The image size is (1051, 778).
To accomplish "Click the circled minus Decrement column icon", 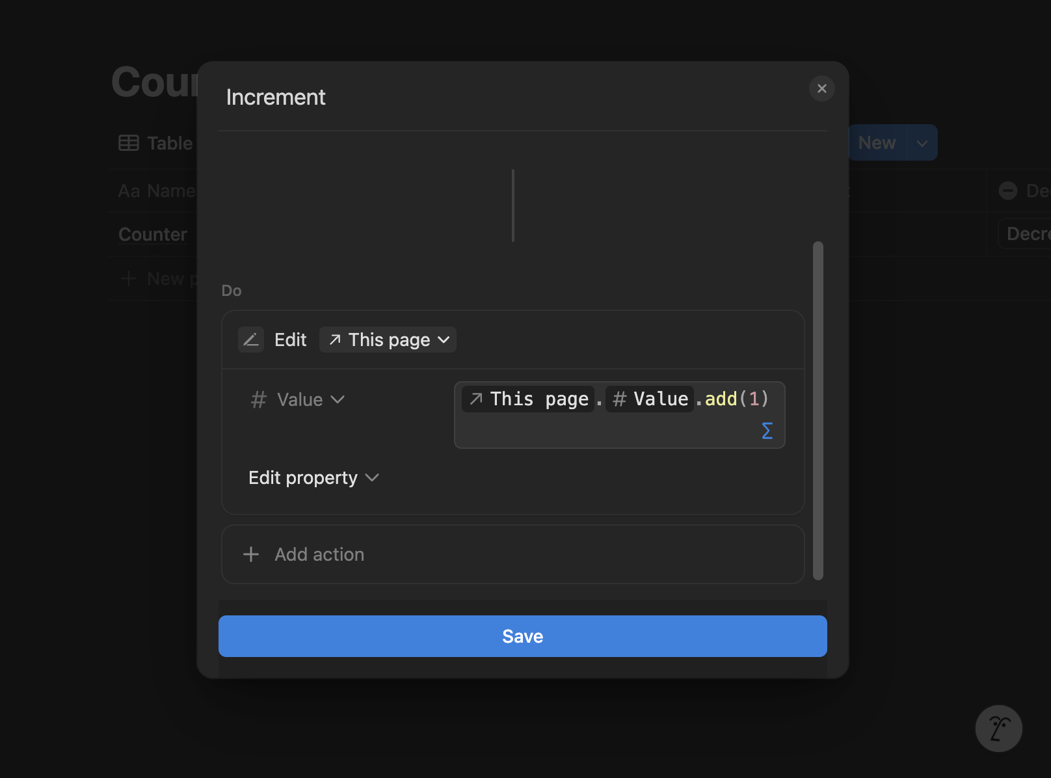I will click(1007, 190).
